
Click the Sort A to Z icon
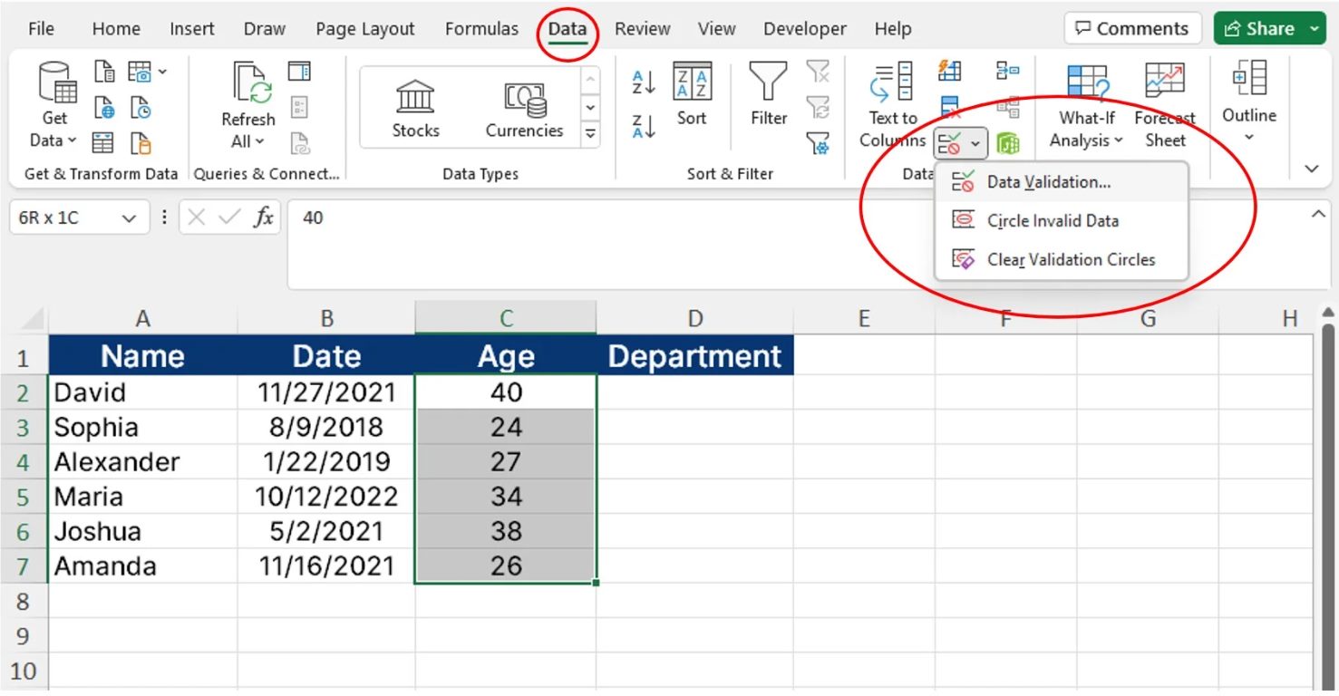[x=643, y=82]
